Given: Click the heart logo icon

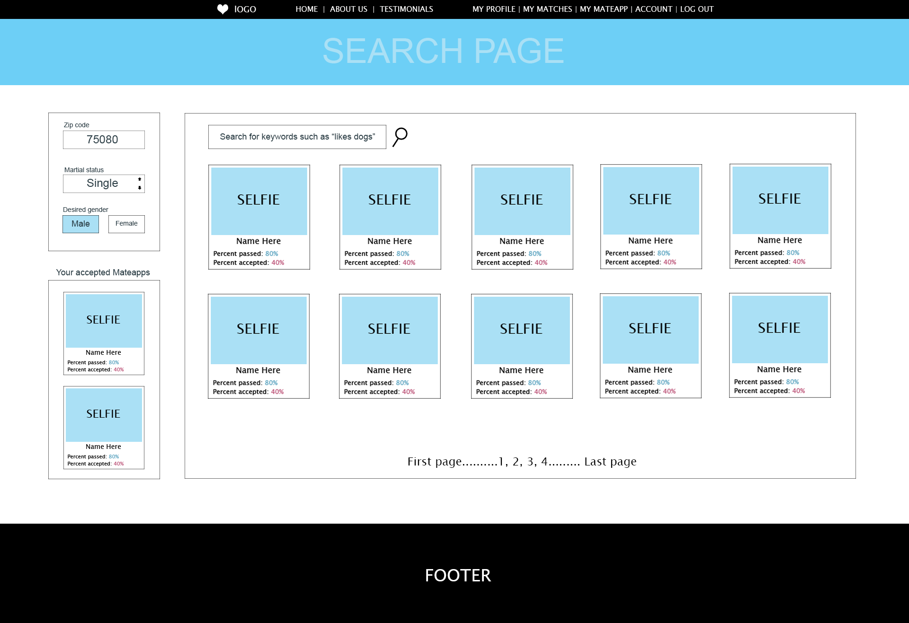Looking at the screenshot, I should (223, 9).
